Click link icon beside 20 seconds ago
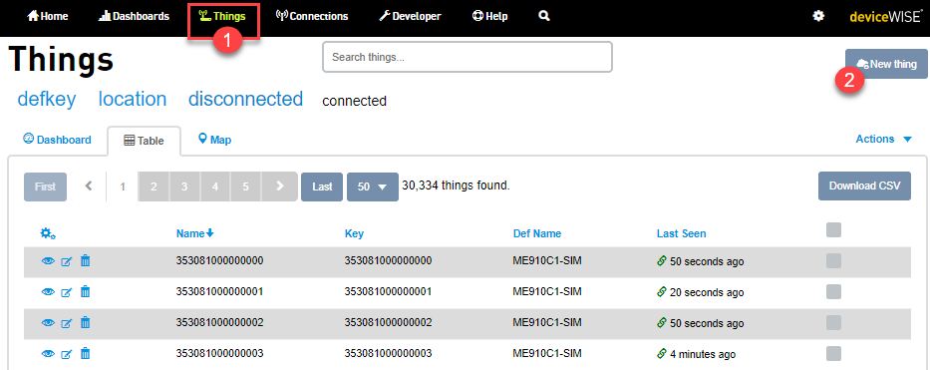Image resolution: width=930 pixels, height=370 pixels. 662,292
